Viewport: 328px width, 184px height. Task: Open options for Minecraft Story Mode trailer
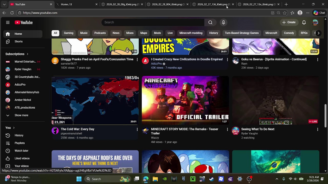point(227,130)
